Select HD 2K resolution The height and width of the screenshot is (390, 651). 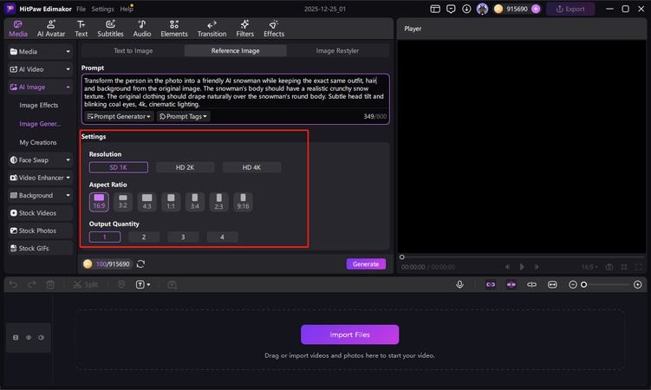pos(185,167)
